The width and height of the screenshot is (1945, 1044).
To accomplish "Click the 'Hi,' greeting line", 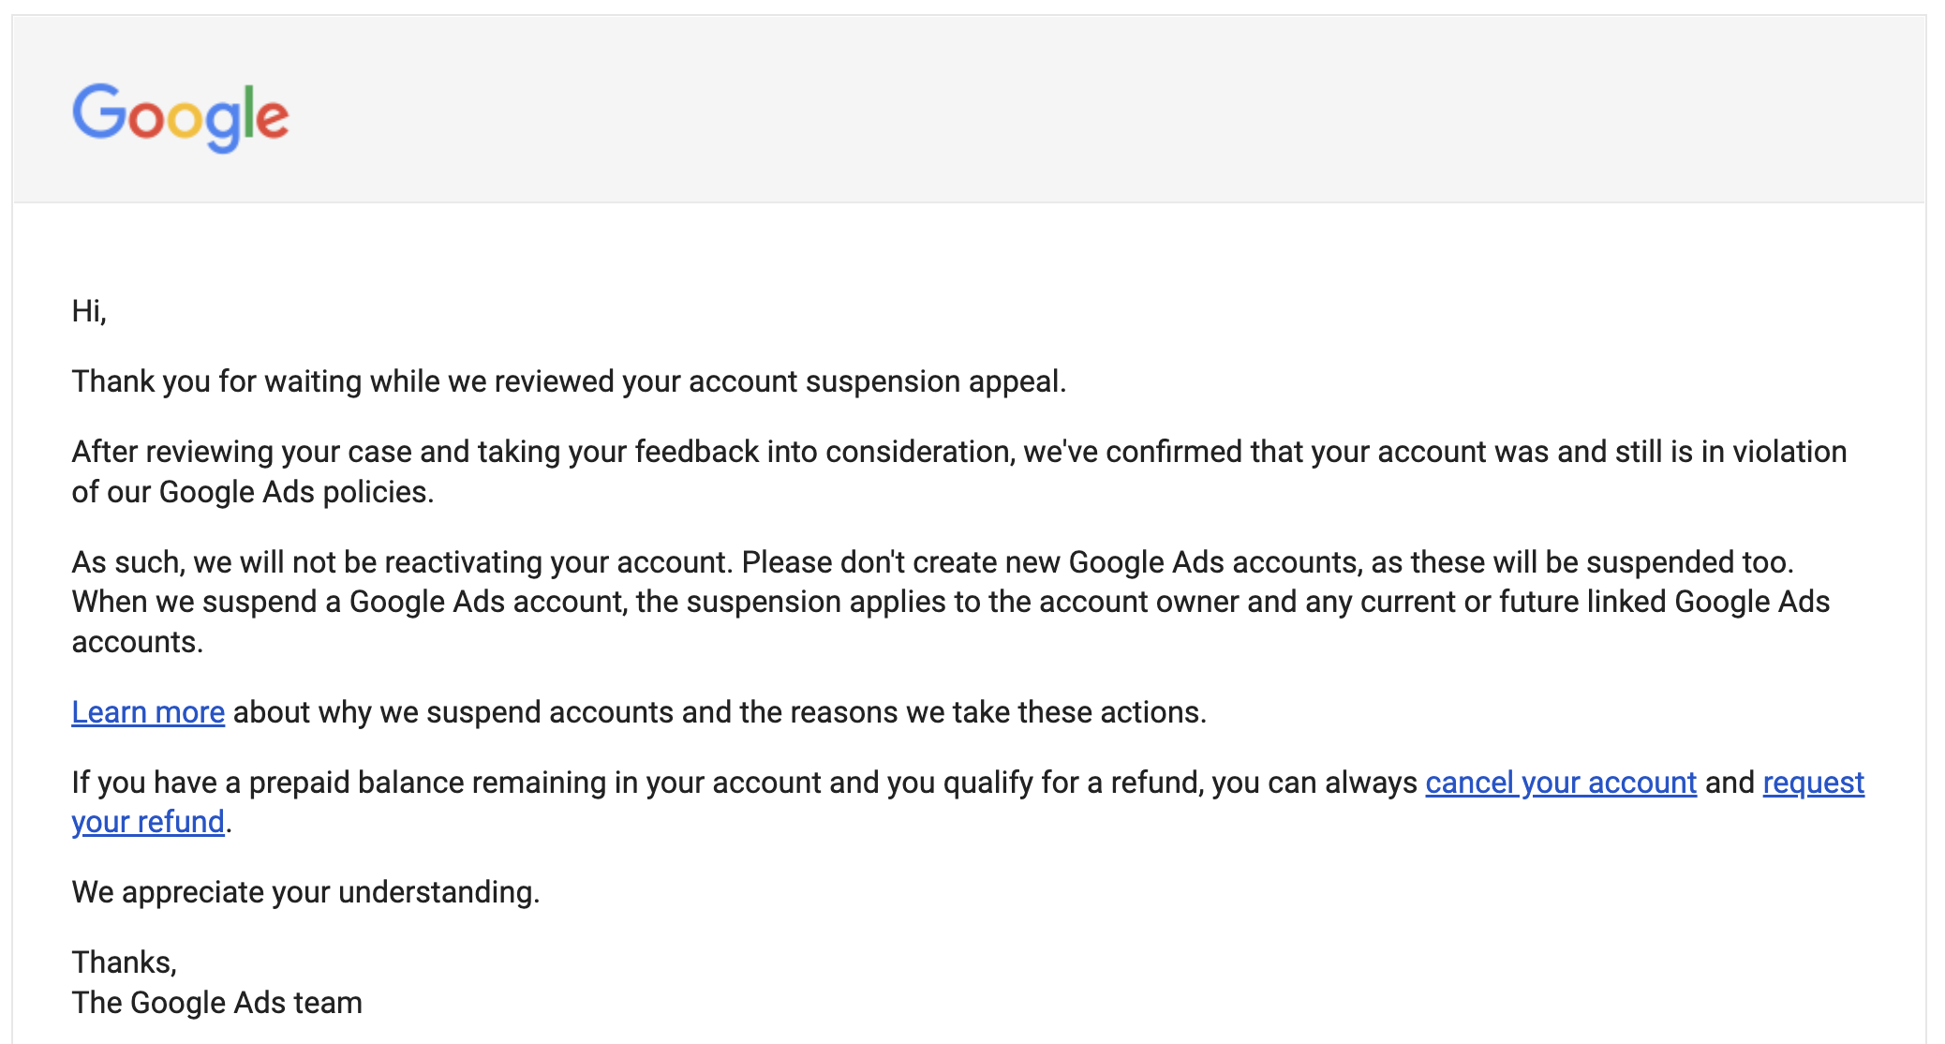I will click(90, 310).
